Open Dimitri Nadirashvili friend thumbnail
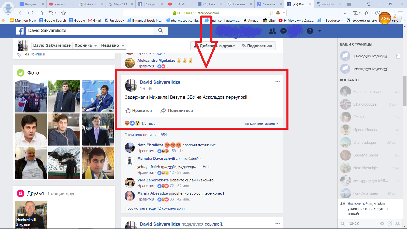This screenshot has height=229, width=407. tap(31, 215)
